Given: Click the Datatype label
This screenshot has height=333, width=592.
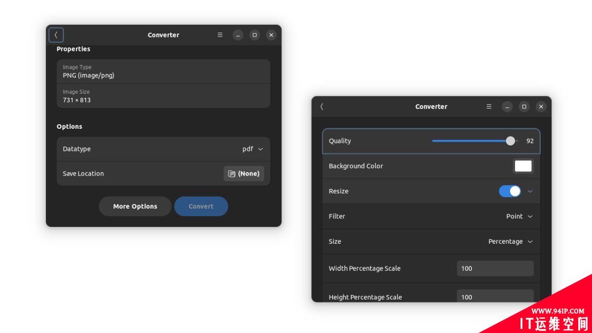Looking at the screenshot, I should [76, 149].
